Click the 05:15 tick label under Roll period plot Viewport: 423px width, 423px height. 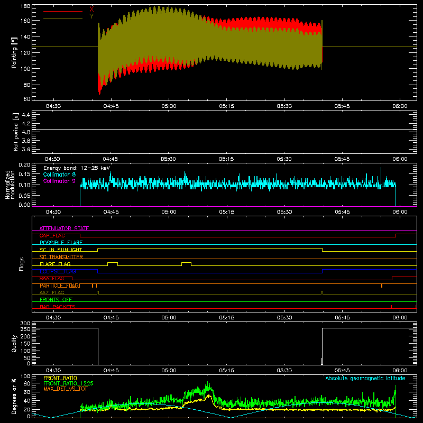click(x=226, y=159)
